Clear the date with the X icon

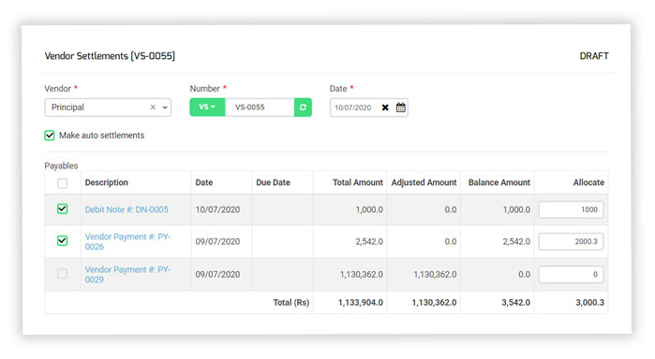pyautogui.click(x=385, y=108)
